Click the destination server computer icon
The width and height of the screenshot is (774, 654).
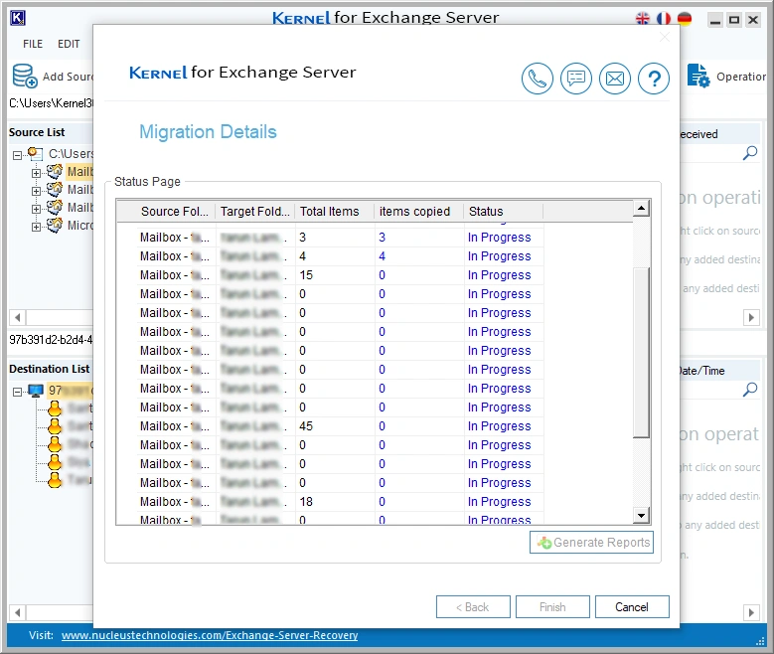36,391
